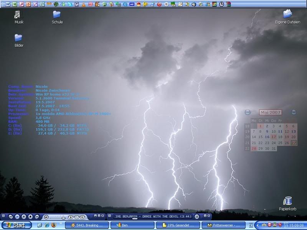
Task: Open the Bilder folder
Action: tap(18, 38)
